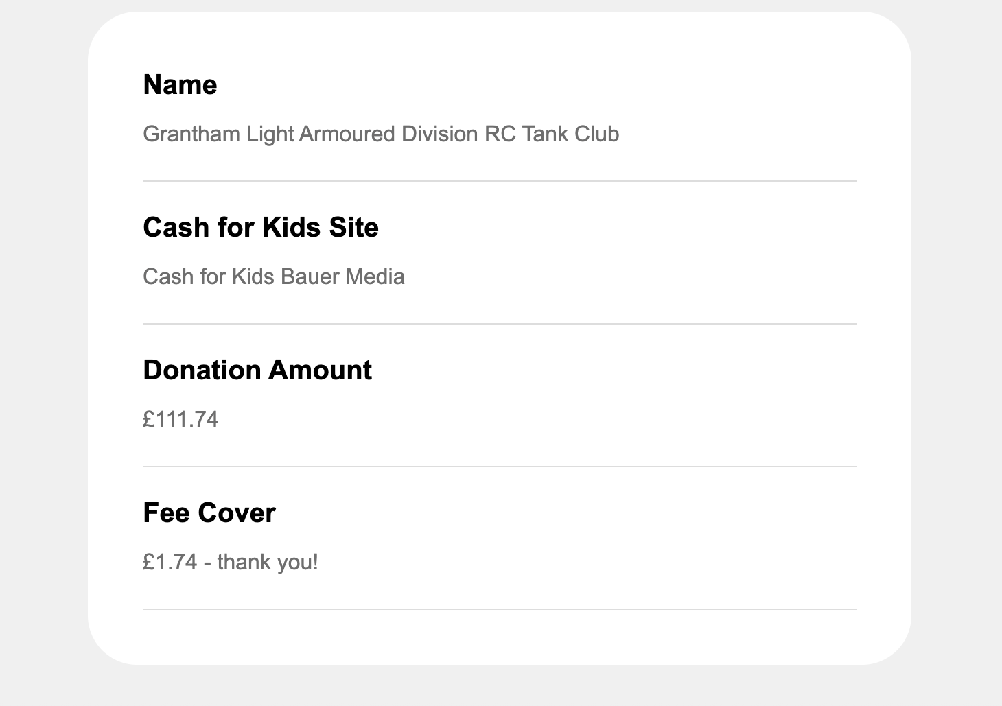This screenshot has height=706, width=1002.
Task: Click the divider line beneath the £111.74 amount
Action: point(499,467)
